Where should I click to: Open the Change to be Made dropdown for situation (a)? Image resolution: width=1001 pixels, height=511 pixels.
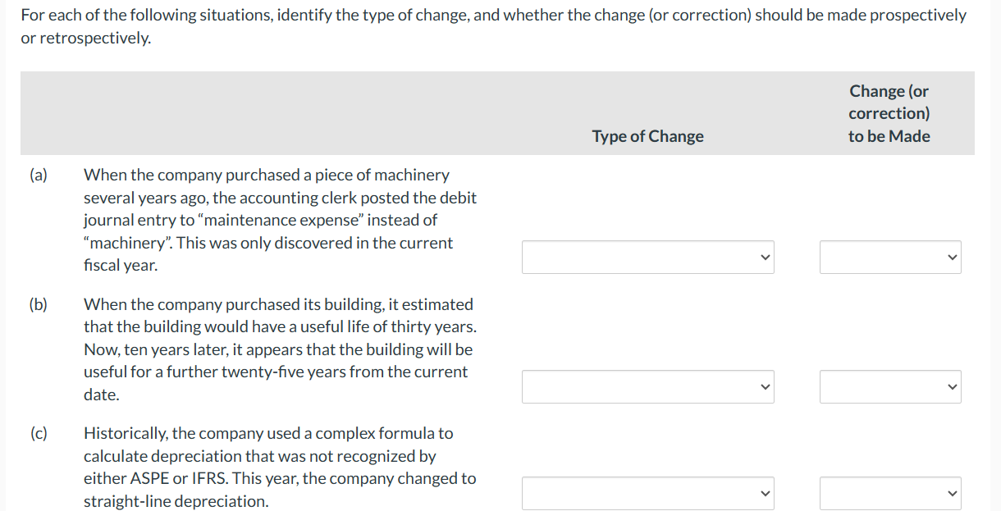(x=889, y=257)
